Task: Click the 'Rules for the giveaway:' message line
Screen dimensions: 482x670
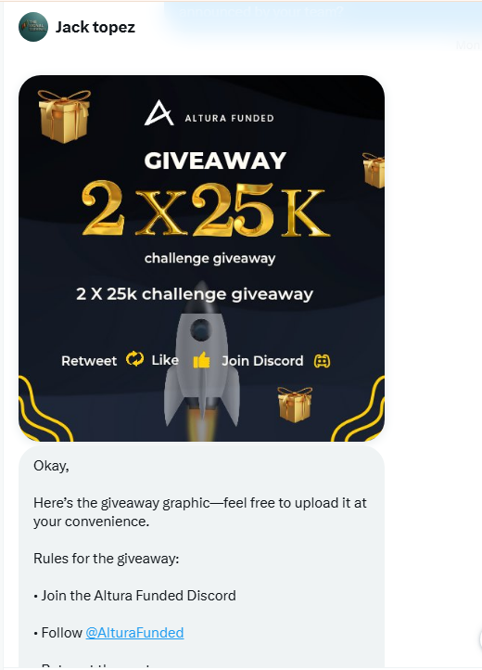Action: (x=107, y=559)
